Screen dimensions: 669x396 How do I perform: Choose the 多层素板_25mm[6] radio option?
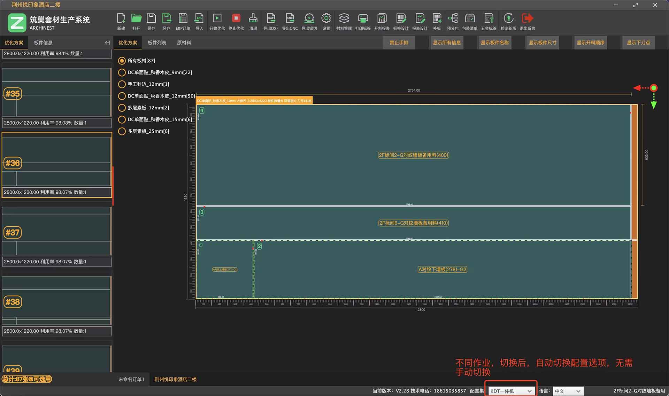tap(122, 131)
